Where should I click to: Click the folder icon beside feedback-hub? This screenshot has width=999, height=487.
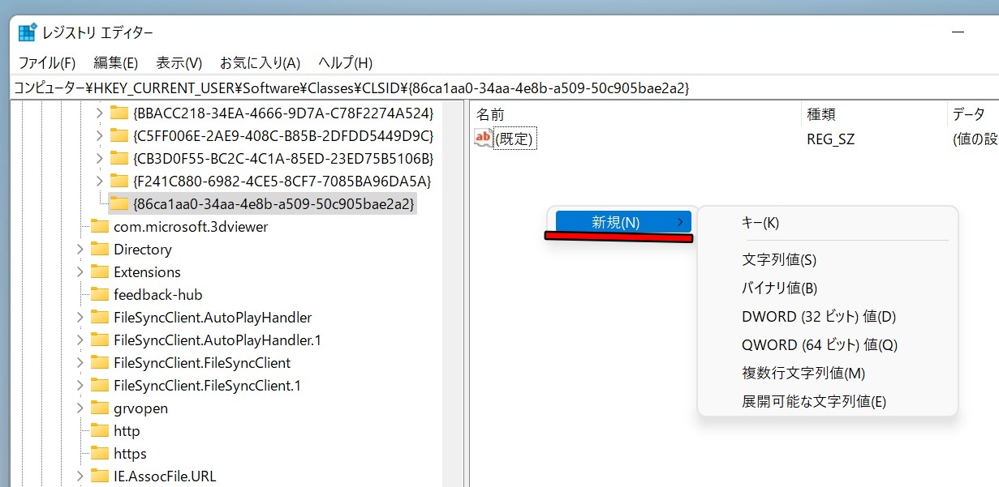point(100,295)
